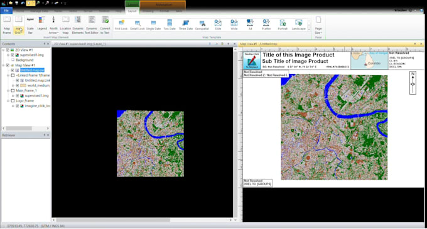Image resolution: width=427 pixels, height=229 pixels.
Task: Switch to the Layout ribbon tab
Action: point(132,11)
